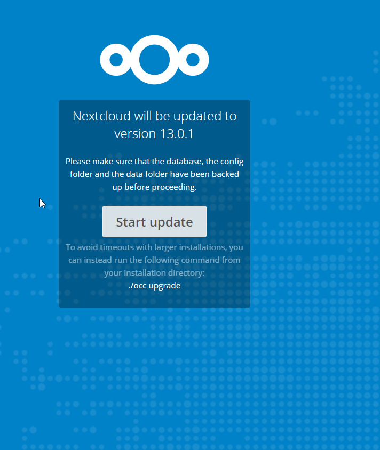Click 'your installation directory:' text line
This screenshot has height=450, width=380.
click(155, 273)
